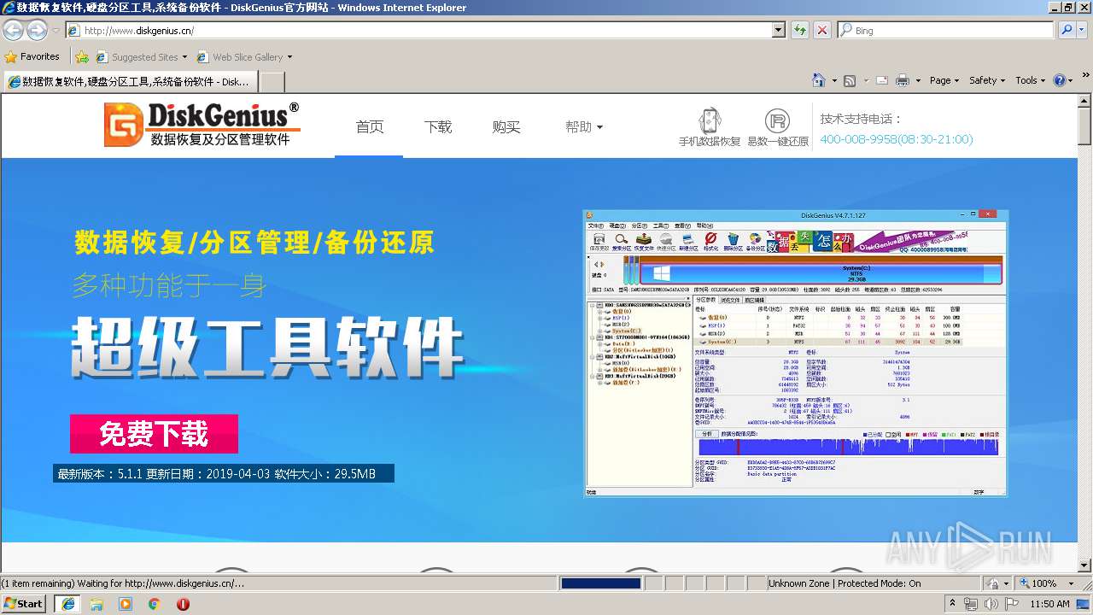Click the red stop-sign taskbar icon

183,604
